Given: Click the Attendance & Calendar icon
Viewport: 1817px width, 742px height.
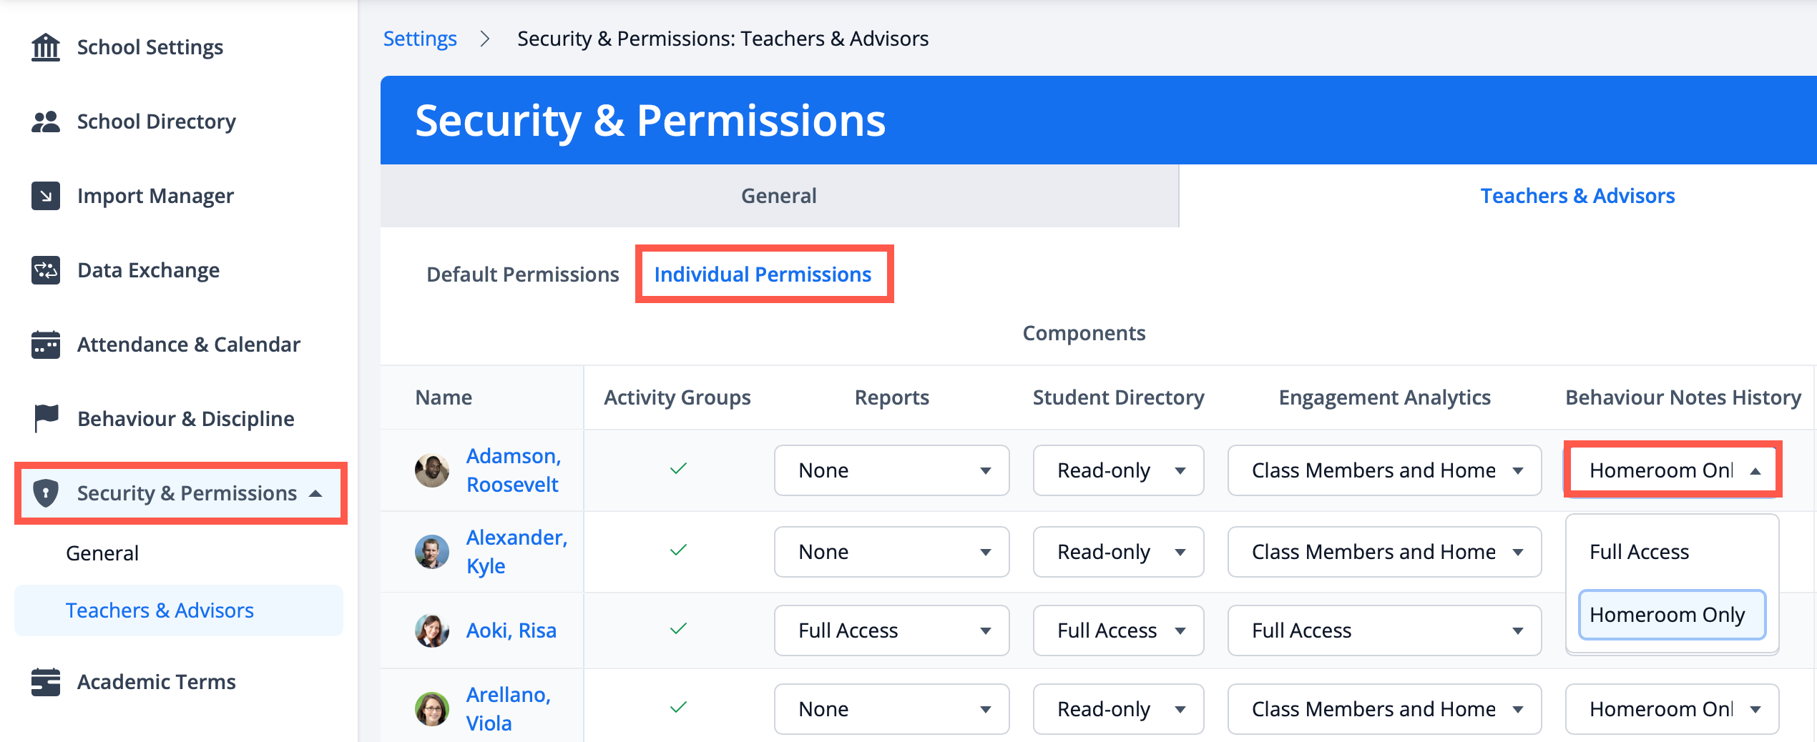Looking at the screenshot, I should pyautogui.click(x=46, y=345).
